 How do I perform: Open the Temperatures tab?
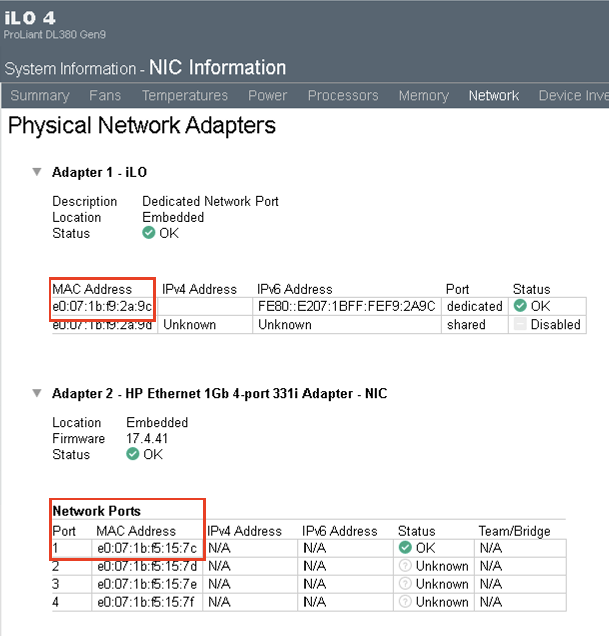click(x=185, y=96)
